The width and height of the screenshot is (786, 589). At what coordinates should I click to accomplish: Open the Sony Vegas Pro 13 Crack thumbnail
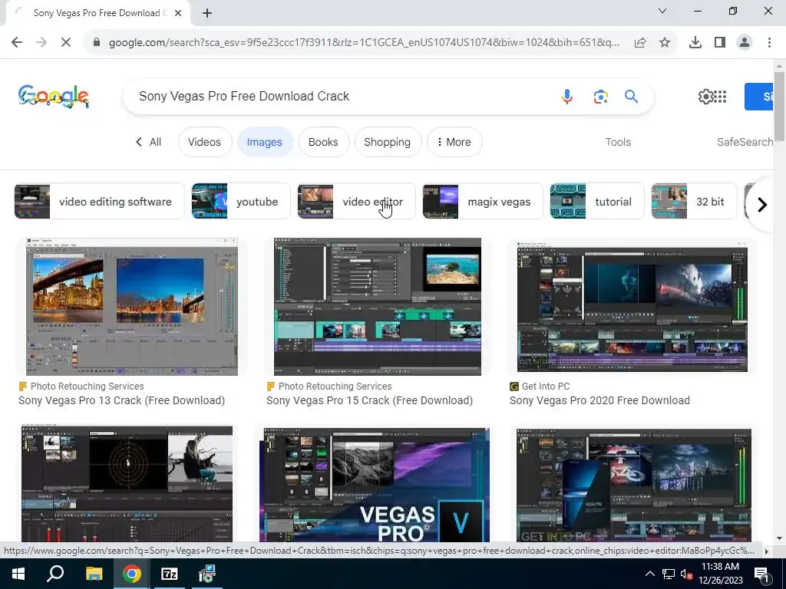point(132,307)
